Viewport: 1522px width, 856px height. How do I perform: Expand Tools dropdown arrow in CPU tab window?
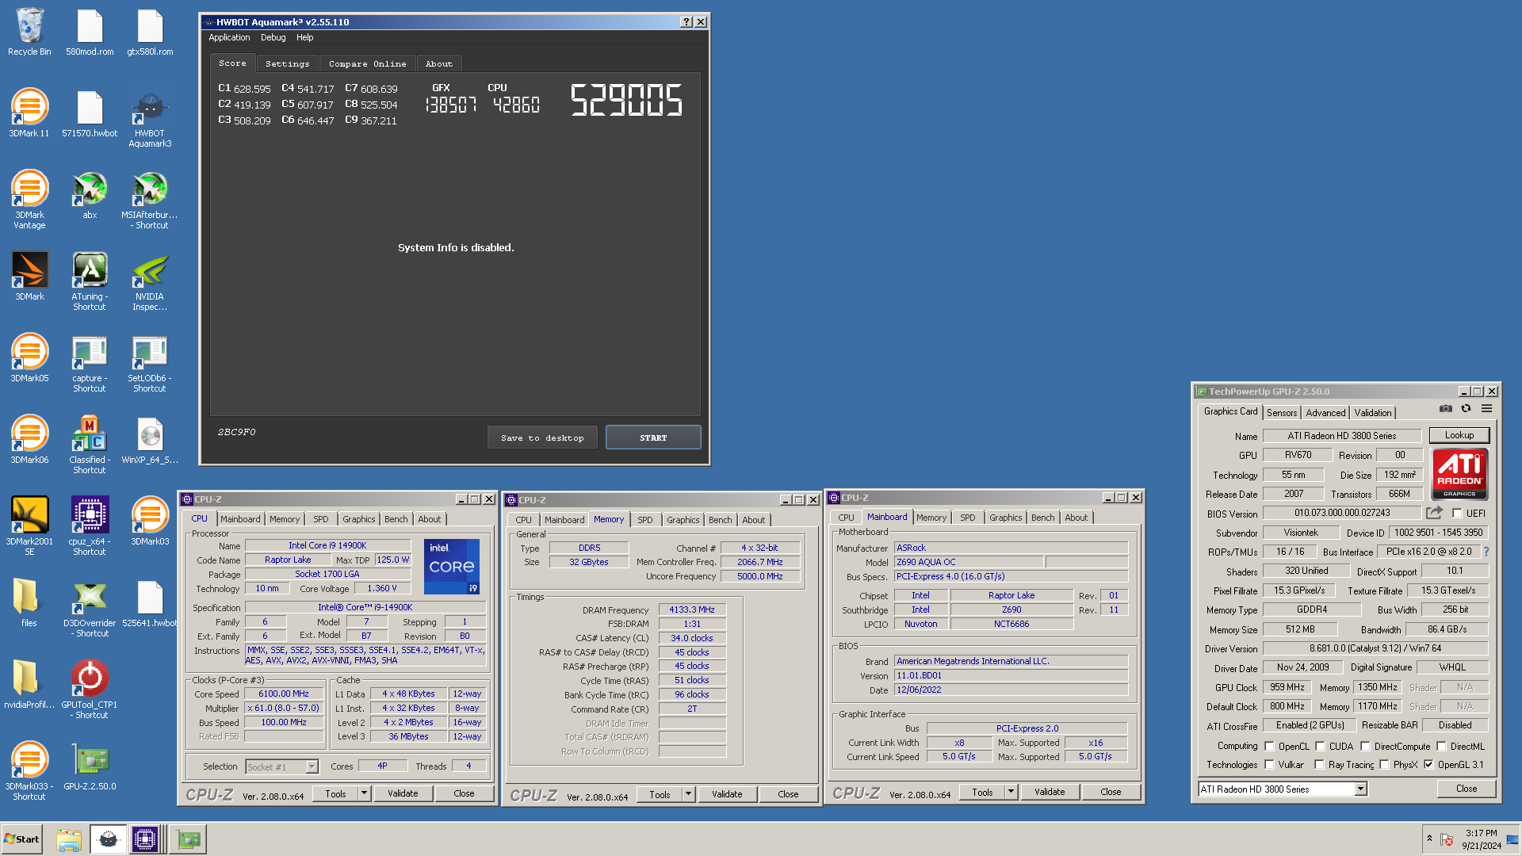coord(364,793)
